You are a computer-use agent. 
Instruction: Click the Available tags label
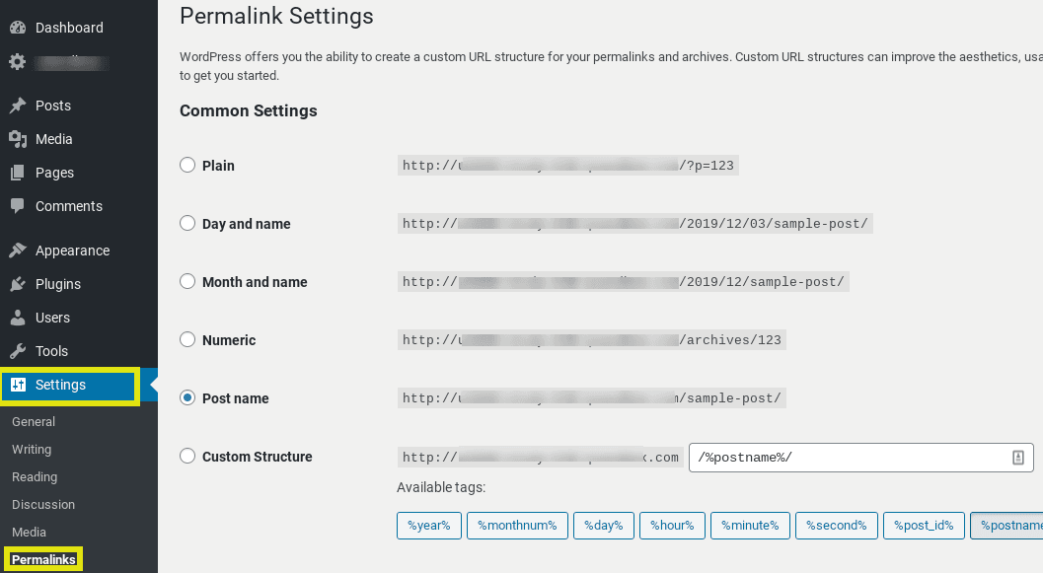(x=441, y=487)
